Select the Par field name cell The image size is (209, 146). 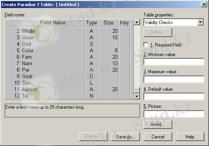point(53,70)
